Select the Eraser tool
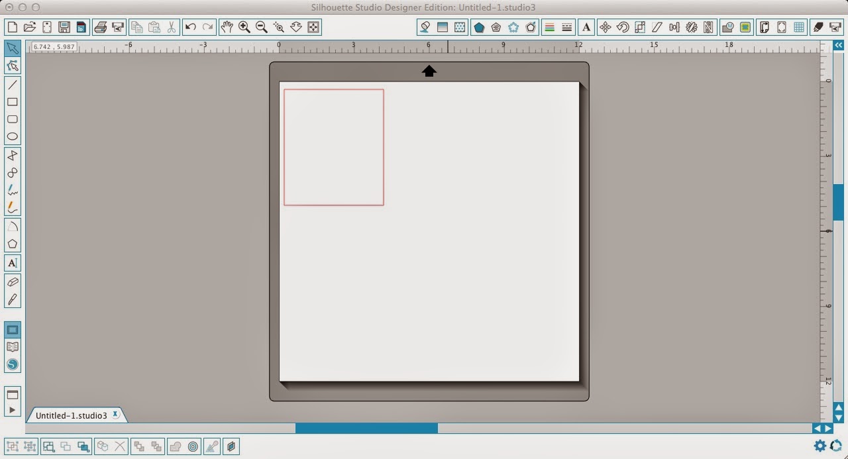Viewport: 848px width, 459px height. (12, 281)
